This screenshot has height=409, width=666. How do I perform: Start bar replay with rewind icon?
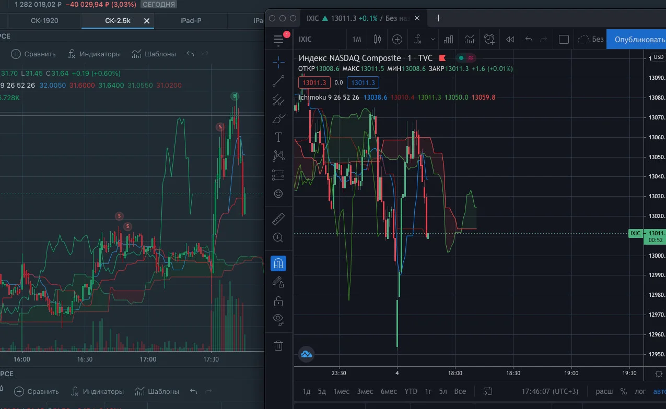510,39
